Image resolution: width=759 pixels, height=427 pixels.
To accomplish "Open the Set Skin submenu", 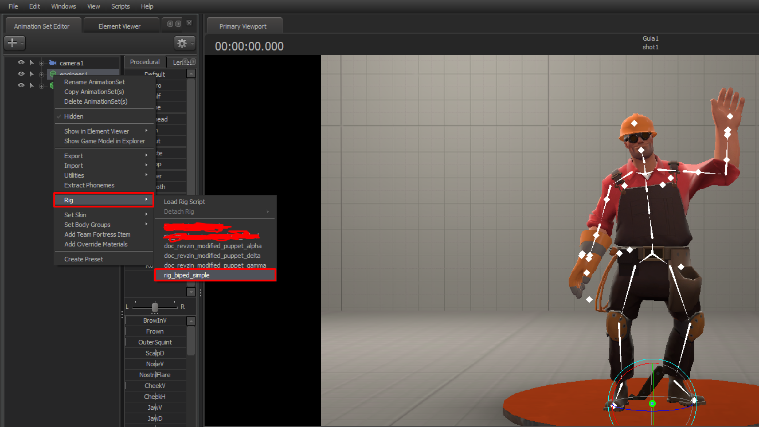I will tap(104, 215).
